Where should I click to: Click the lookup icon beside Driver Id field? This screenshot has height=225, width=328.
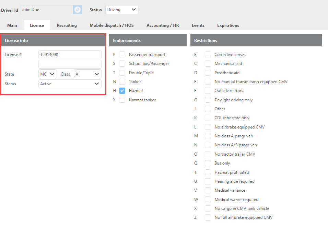tap(78, 10)
